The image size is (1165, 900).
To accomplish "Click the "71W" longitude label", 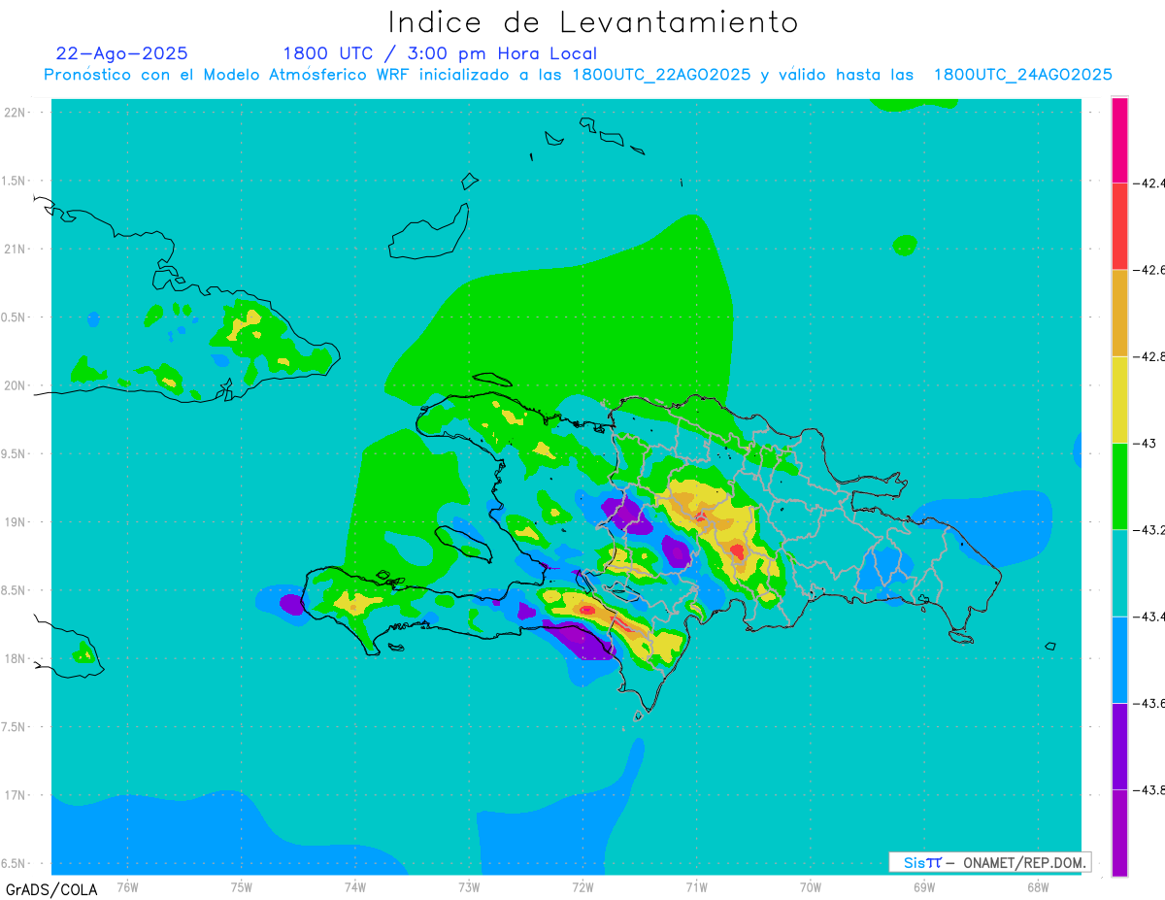I will click(x=696, y=886).
